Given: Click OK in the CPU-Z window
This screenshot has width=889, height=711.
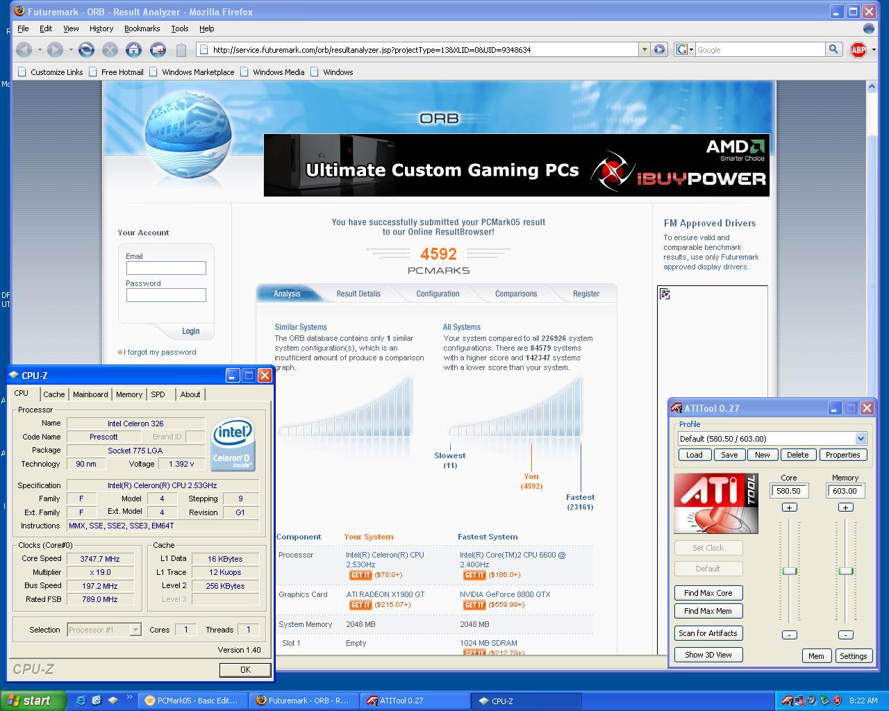Looking at the screenshot, I should pyautogui.click(x=245, y=670).
